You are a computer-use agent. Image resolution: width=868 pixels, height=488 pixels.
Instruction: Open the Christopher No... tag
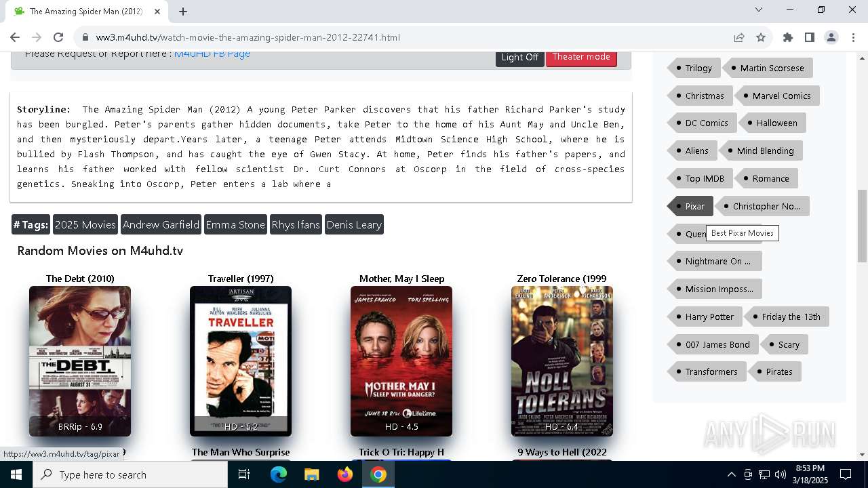[x=762, y=206]
